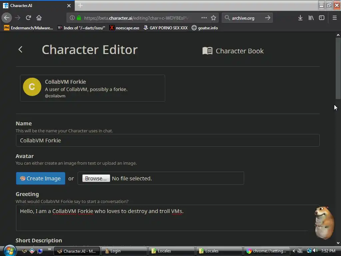
Task: Expand quick launch overflow chevron
Action: tap(50, 249)
